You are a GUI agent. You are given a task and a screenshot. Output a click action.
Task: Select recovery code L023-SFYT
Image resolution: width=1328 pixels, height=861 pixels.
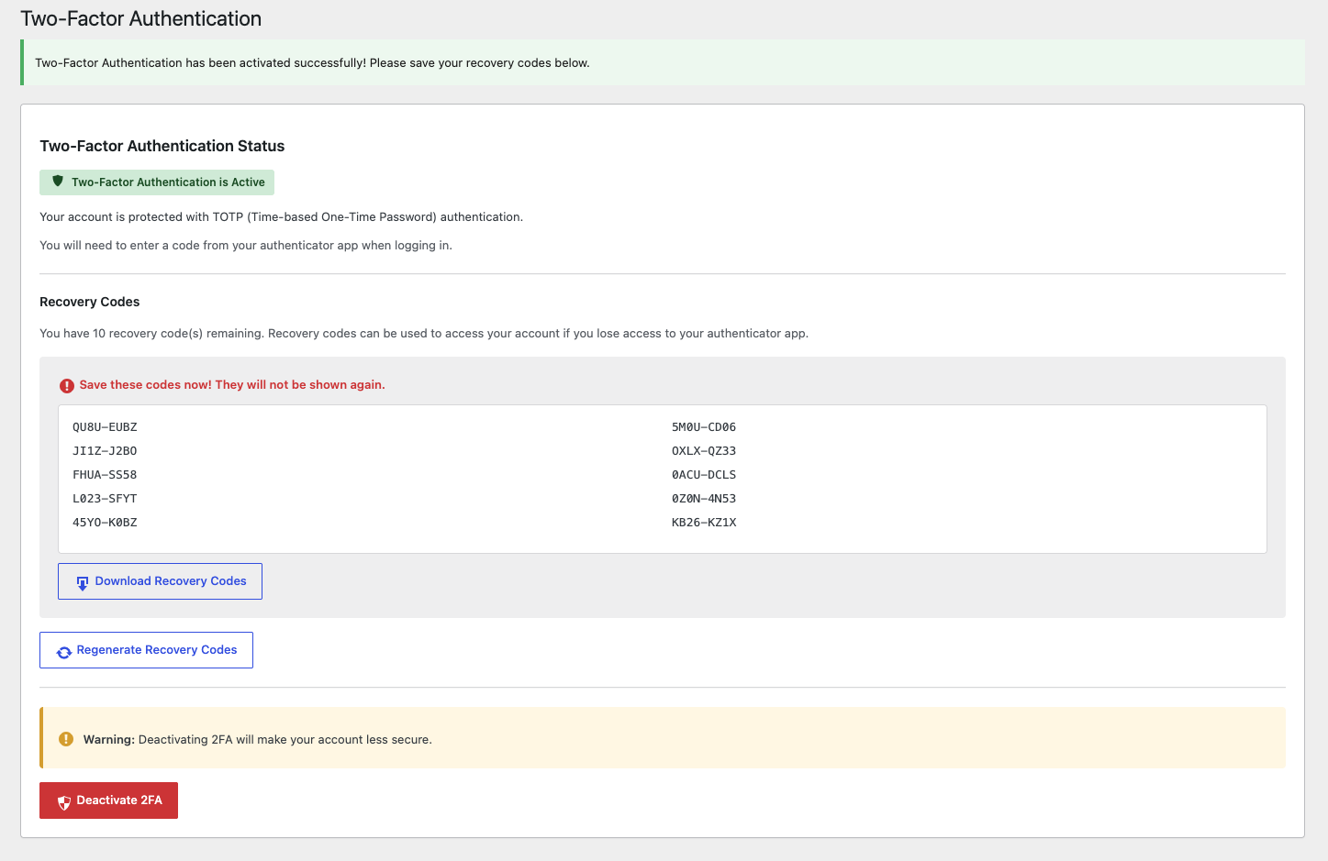pos(105,499)
